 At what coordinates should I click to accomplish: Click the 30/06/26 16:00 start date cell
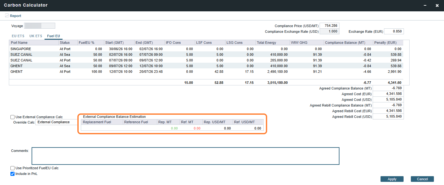tap(119, 49)
